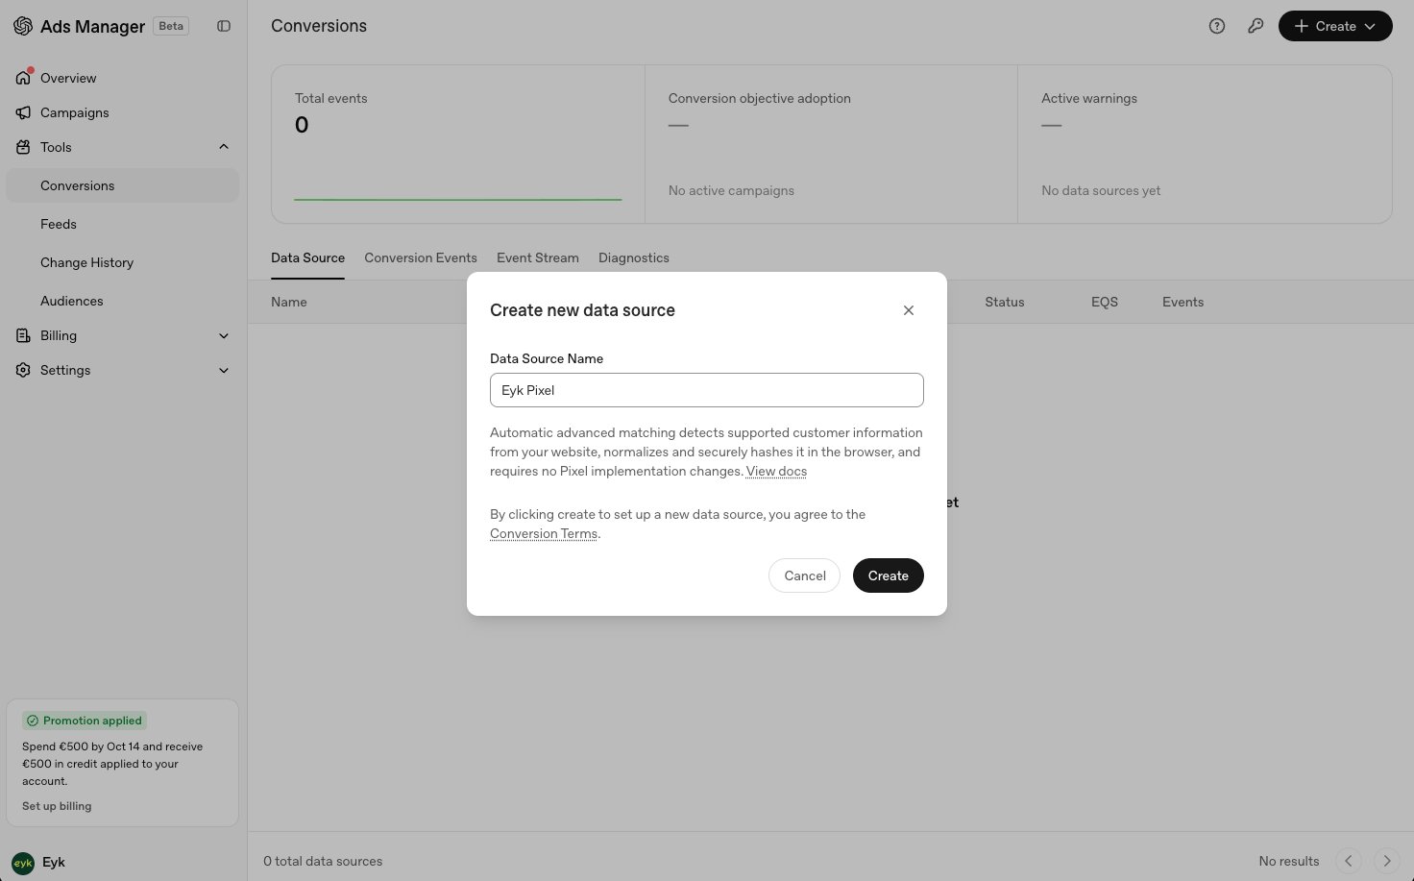Click the Promotion applied check badge
Screen dimensions: 1414x881
coord(85,721)
